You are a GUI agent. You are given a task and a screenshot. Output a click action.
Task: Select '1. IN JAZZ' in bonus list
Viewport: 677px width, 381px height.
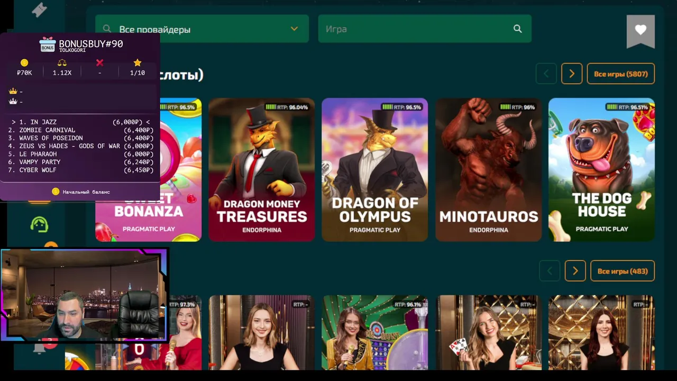click(80, 122)
